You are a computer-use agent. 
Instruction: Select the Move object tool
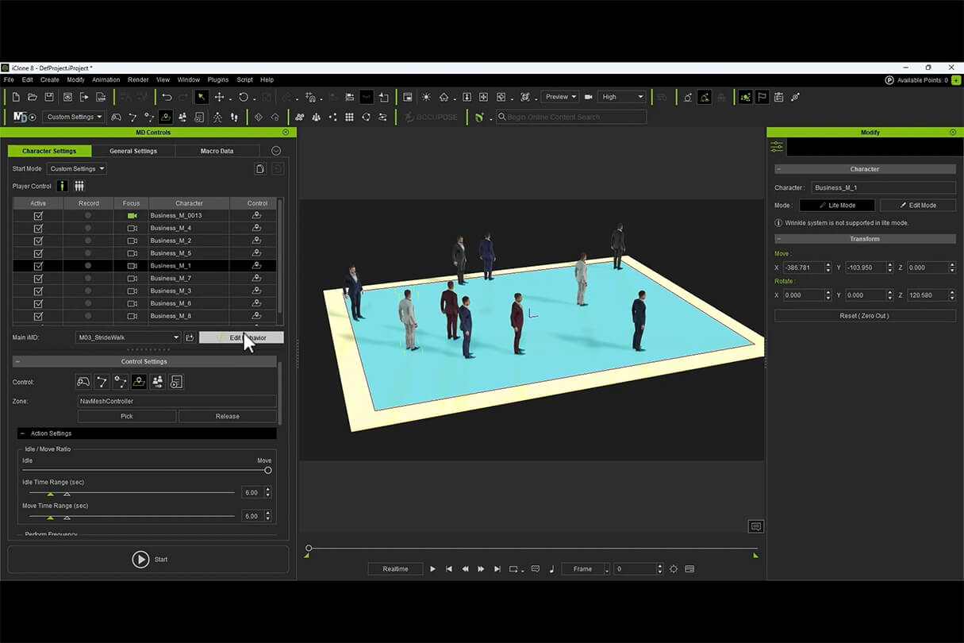pyautogui.click(x=220, y=97)
